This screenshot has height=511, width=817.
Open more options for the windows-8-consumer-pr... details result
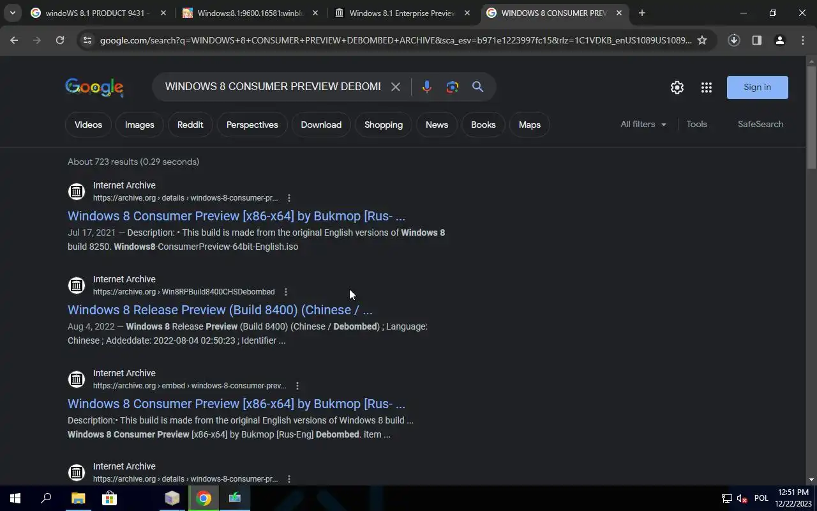coord(289,198)
